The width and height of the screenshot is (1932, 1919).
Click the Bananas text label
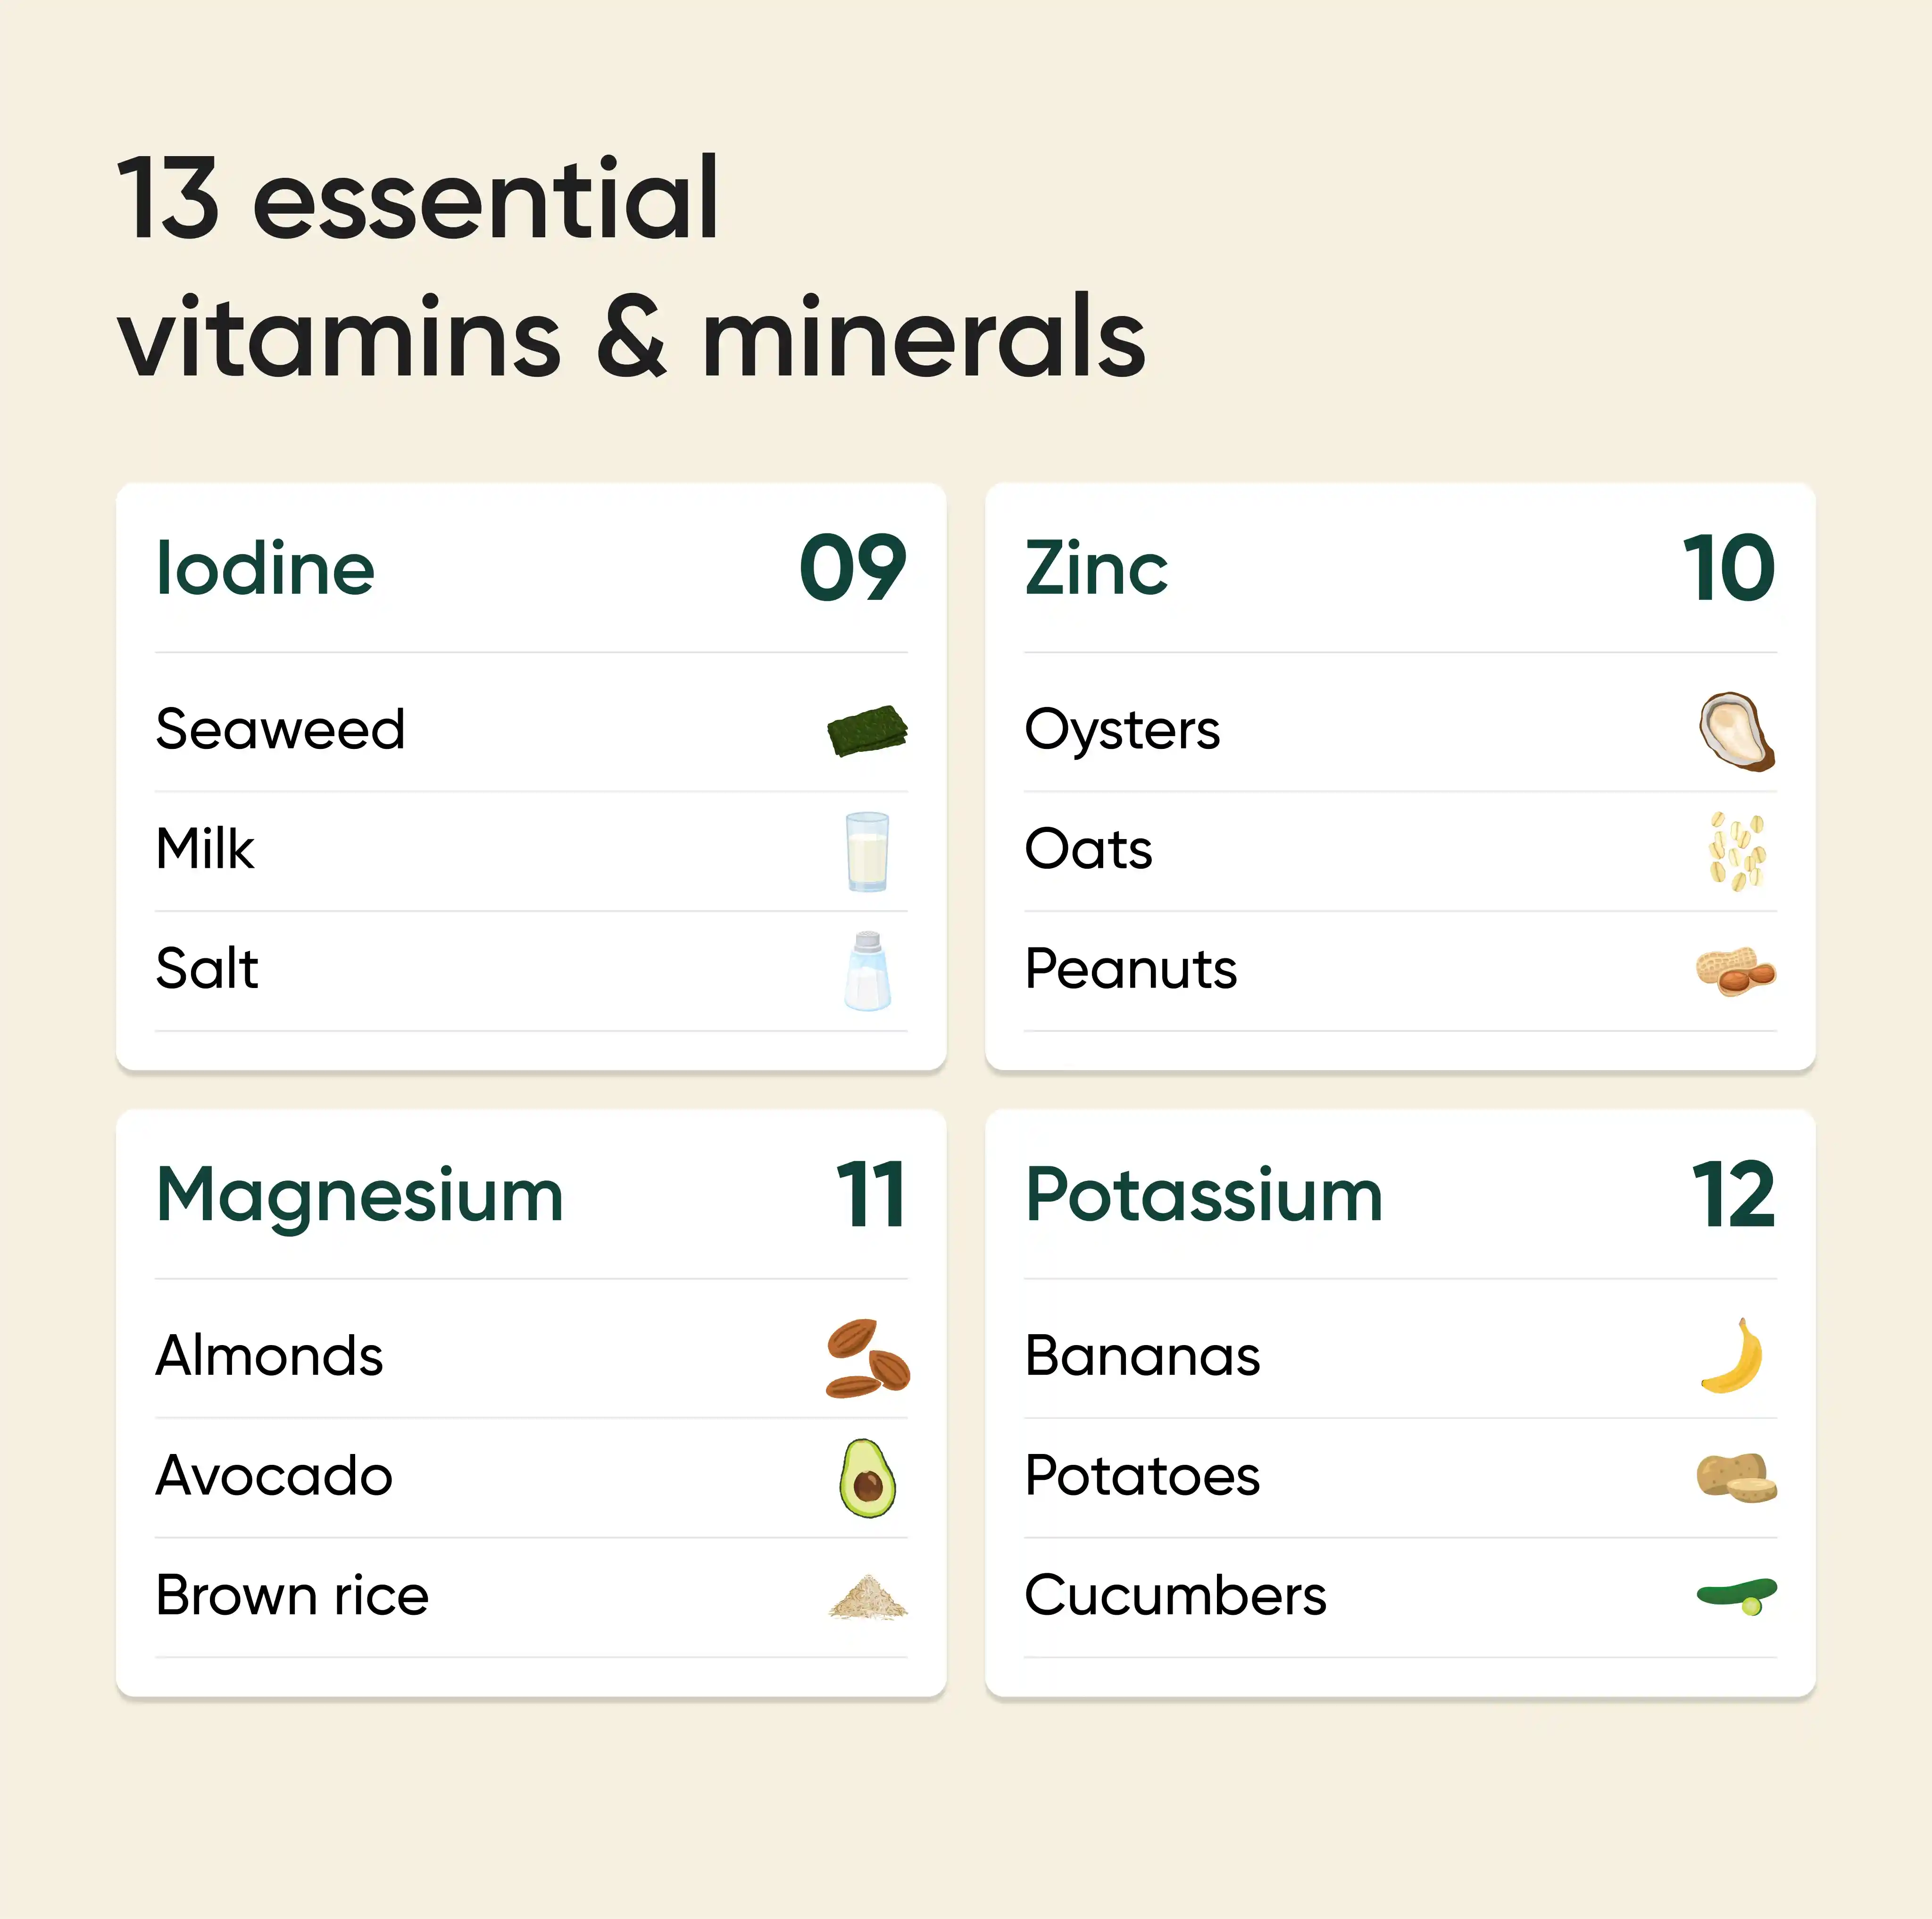point(1142,1357)
